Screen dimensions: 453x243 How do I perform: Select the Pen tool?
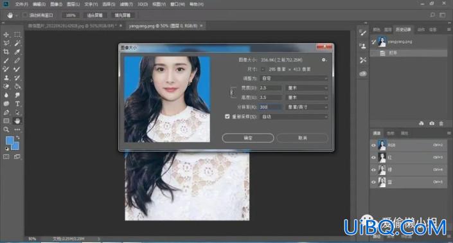(x=6, y=113)
